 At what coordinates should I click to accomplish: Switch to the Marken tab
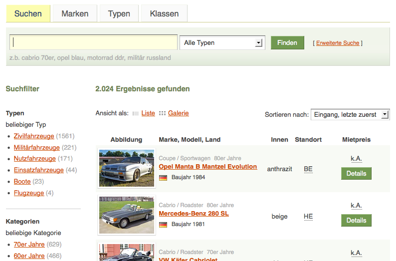[75, 13]
